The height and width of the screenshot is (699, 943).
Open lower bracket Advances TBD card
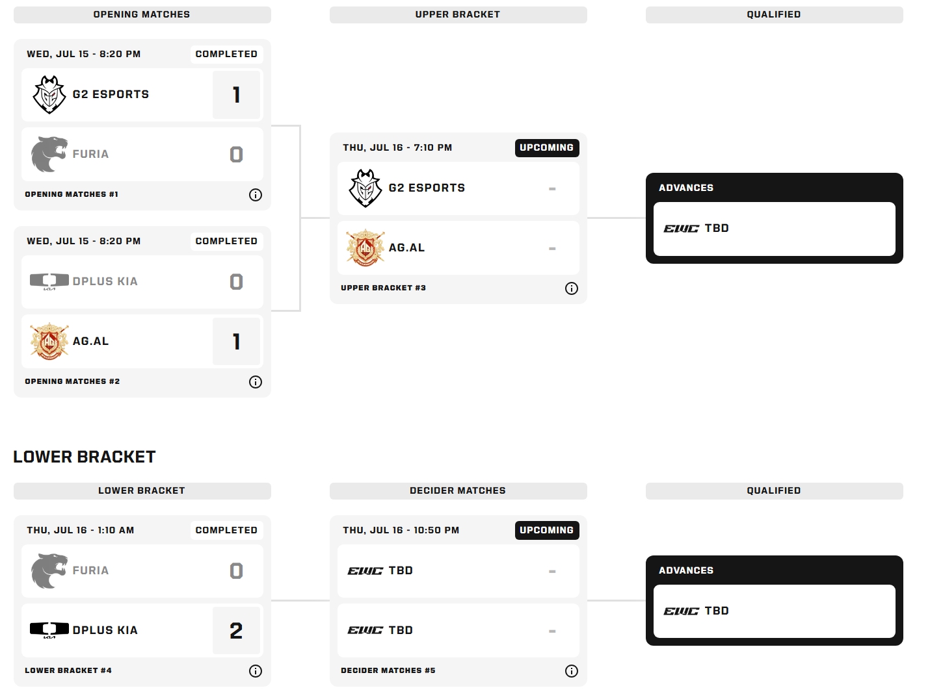(x=774, y=611)
